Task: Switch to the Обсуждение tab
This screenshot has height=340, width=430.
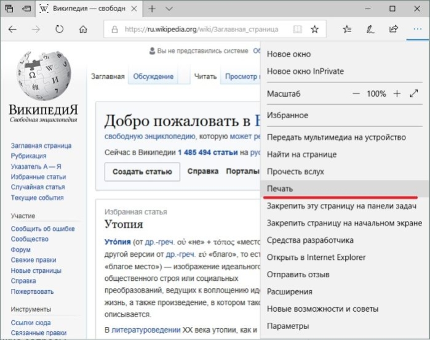Action: (153, 76)
